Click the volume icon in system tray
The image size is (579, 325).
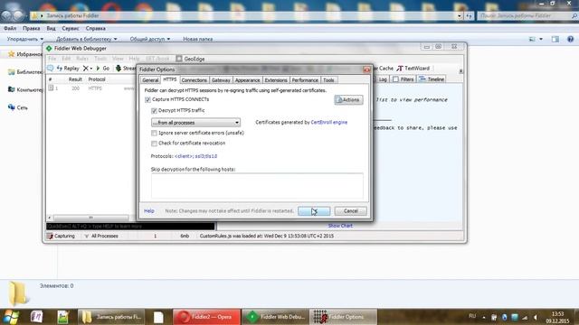[x=536, y=317]
